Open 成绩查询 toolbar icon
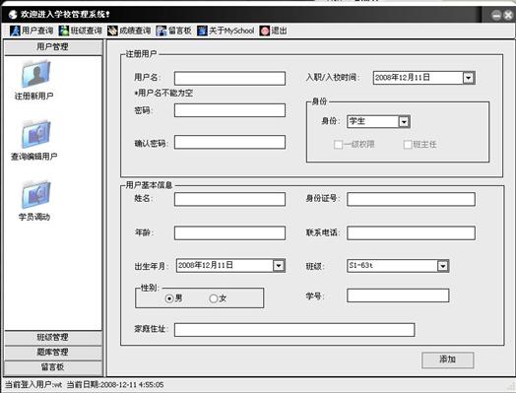This screenshot has height=393, width=516. click(x=112, y=31)
